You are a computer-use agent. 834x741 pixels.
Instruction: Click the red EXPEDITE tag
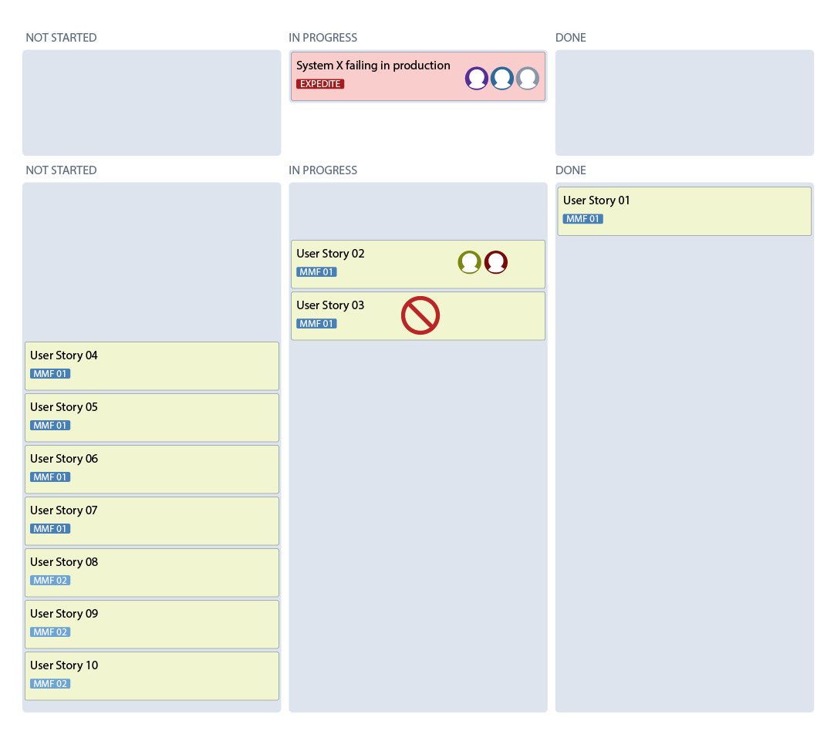[x=320, y=84]
